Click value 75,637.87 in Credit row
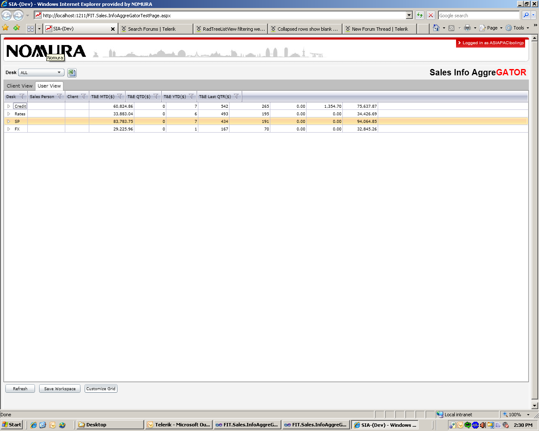This screenshot has width=539, height=431. pos(367,106)
